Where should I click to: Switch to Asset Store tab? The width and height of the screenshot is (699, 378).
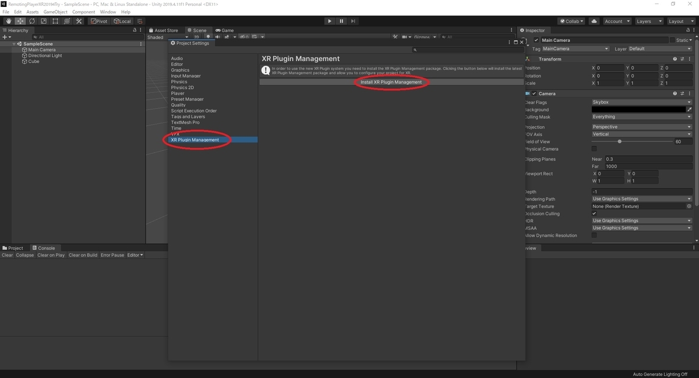(x=163, y=30)
